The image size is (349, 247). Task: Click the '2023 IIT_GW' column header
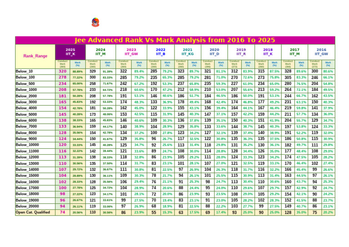131,52
